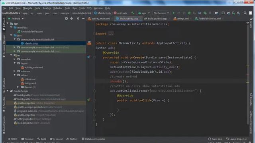Click the Debug app bug icon
This screenshot has height=143, width=255.
tap(189, 13)
